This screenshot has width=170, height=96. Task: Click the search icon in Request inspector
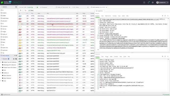pyautogui.click(x=168, y=16)
